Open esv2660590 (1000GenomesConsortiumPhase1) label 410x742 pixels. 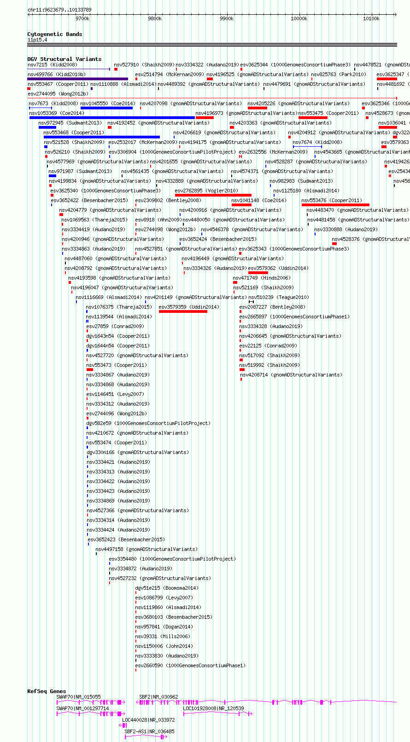point(190,665)
